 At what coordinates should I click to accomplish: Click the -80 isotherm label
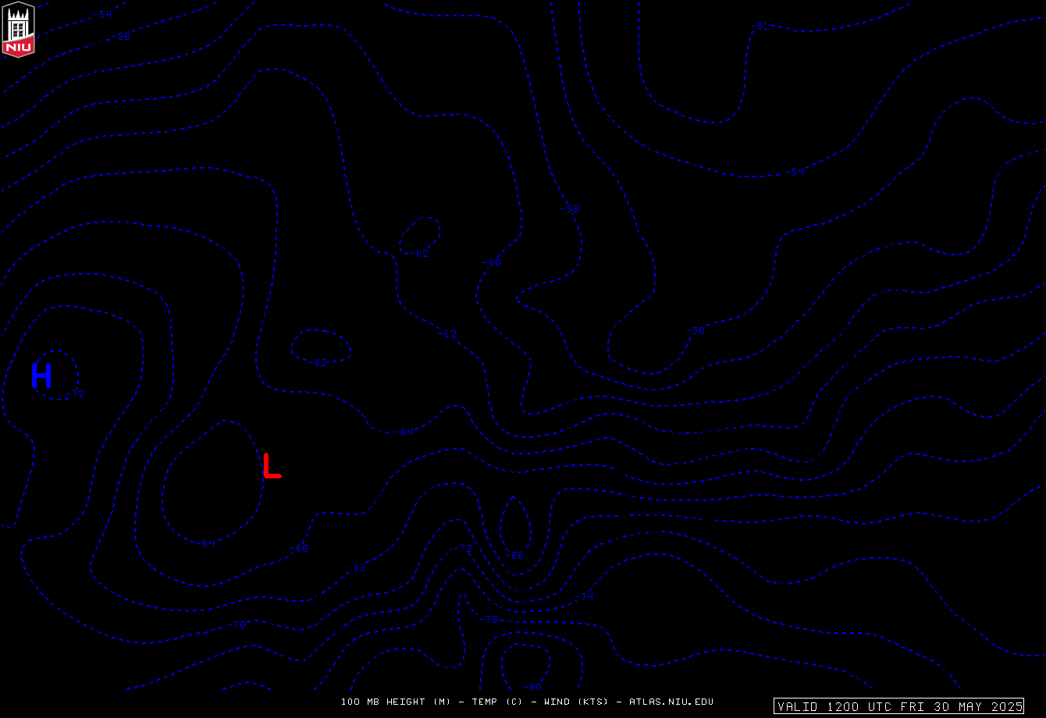pos(532,687)
